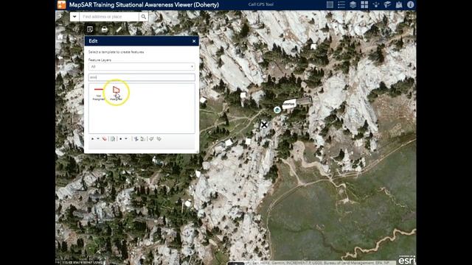Open the Feature Layers All dropdown
472x265 pixels.
click(x=142, y=67)
